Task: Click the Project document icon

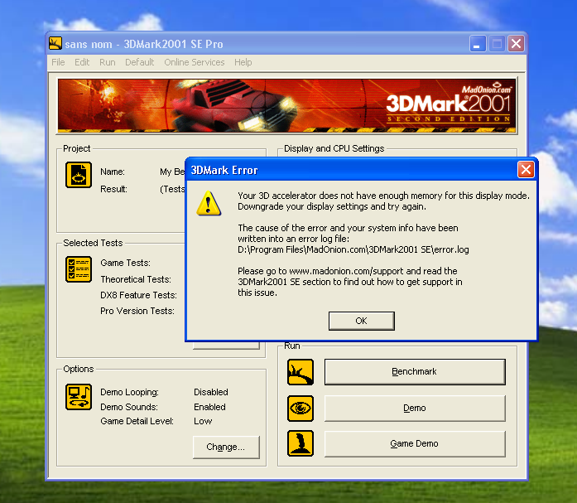Action: pyautogui.click(x=79, y=175)
